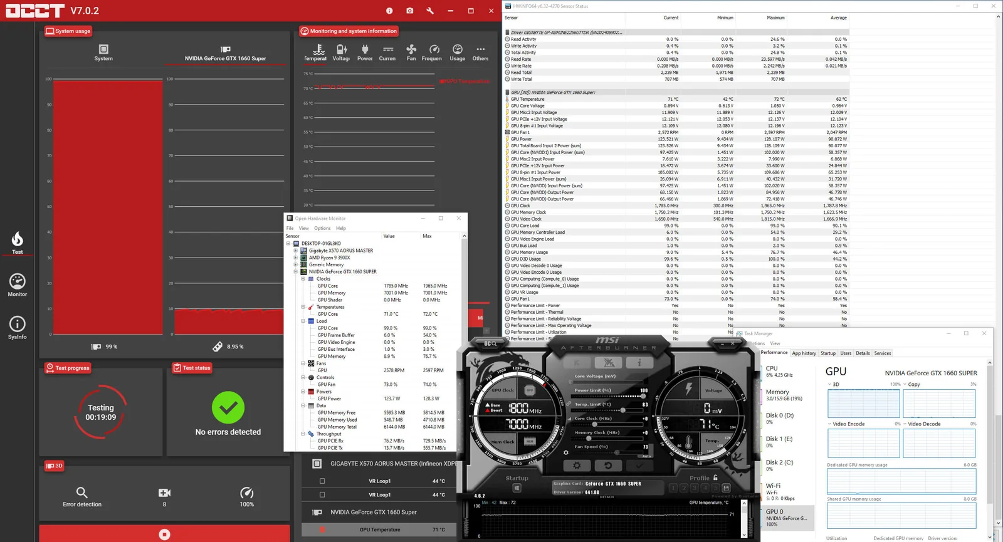This screenshot has height=542, width=1003.
Task: Collapse NVIDIA GeForce GTX 1660 SUPER node
Action: [x=295, y=272]
